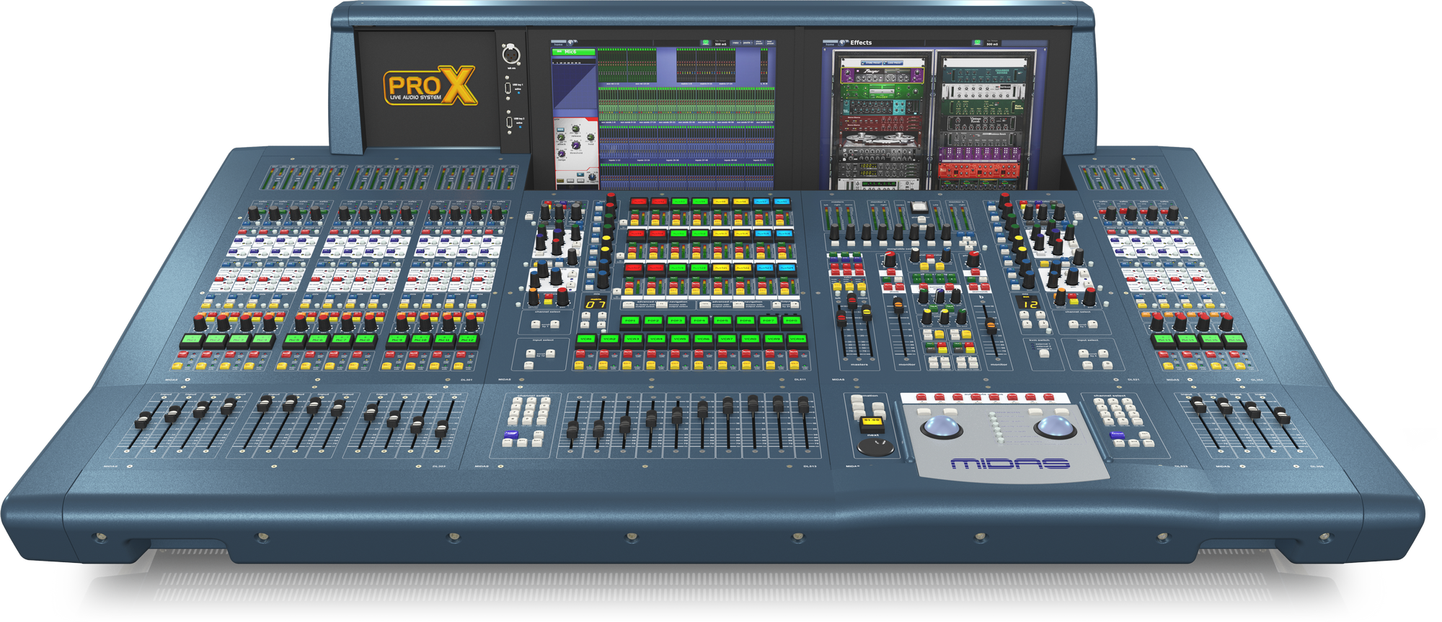Select the tape machine unit in the effects rack
This screenshot has height=622, width=1442.
[x=880, y=139]
